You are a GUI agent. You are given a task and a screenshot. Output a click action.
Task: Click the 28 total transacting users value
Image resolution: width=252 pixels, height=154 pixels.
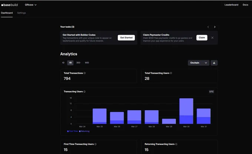click(147, 78)
